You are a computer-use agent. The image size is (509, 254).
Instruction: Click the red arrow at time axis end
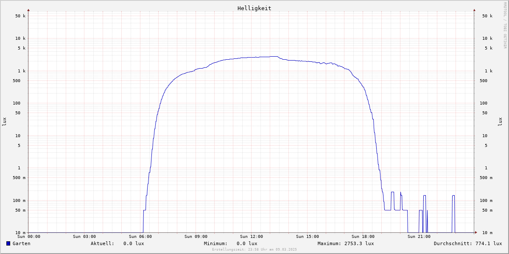coord(476,232)
